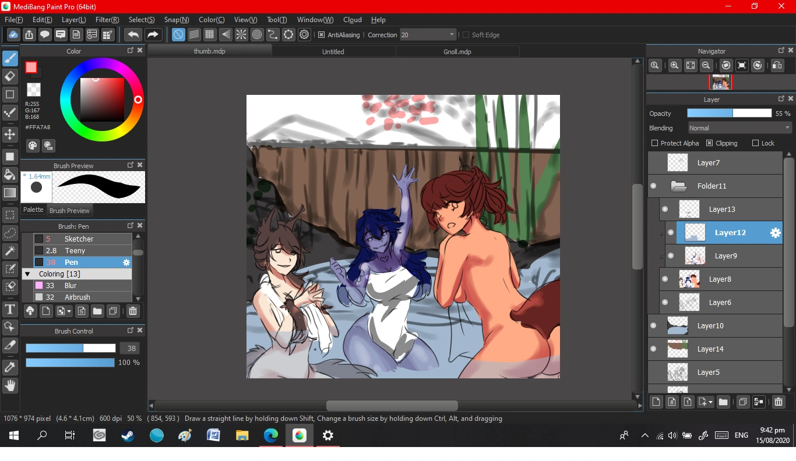Select the Gradient tool
The width and height of the screenshot is (796, 461).
coord(10,193)
